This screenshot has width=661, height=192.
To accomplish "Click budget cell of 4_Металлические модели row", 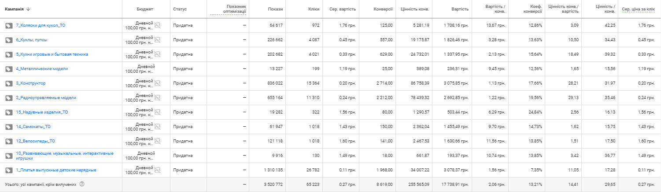I will 146,69.
